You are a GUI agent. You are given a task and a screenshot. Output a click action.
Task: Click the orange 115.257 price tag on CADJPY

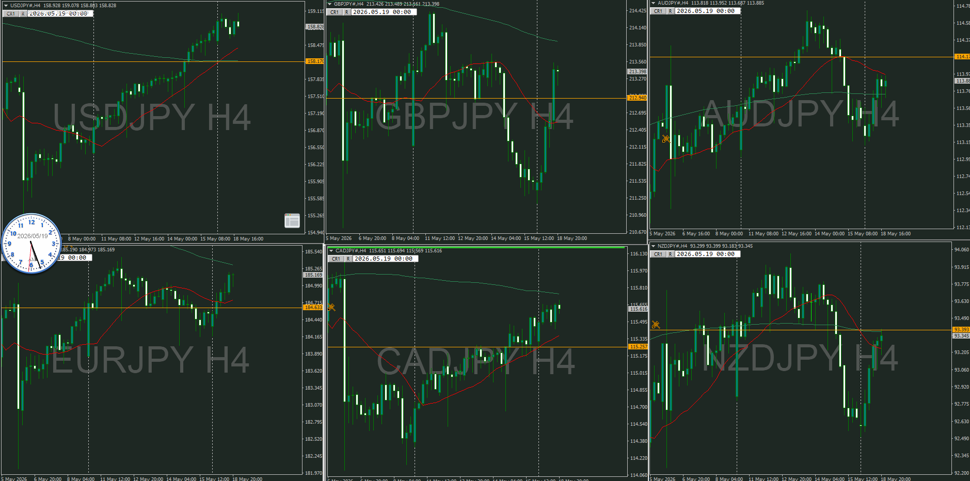pyautogui.click(x=638, y=347)
